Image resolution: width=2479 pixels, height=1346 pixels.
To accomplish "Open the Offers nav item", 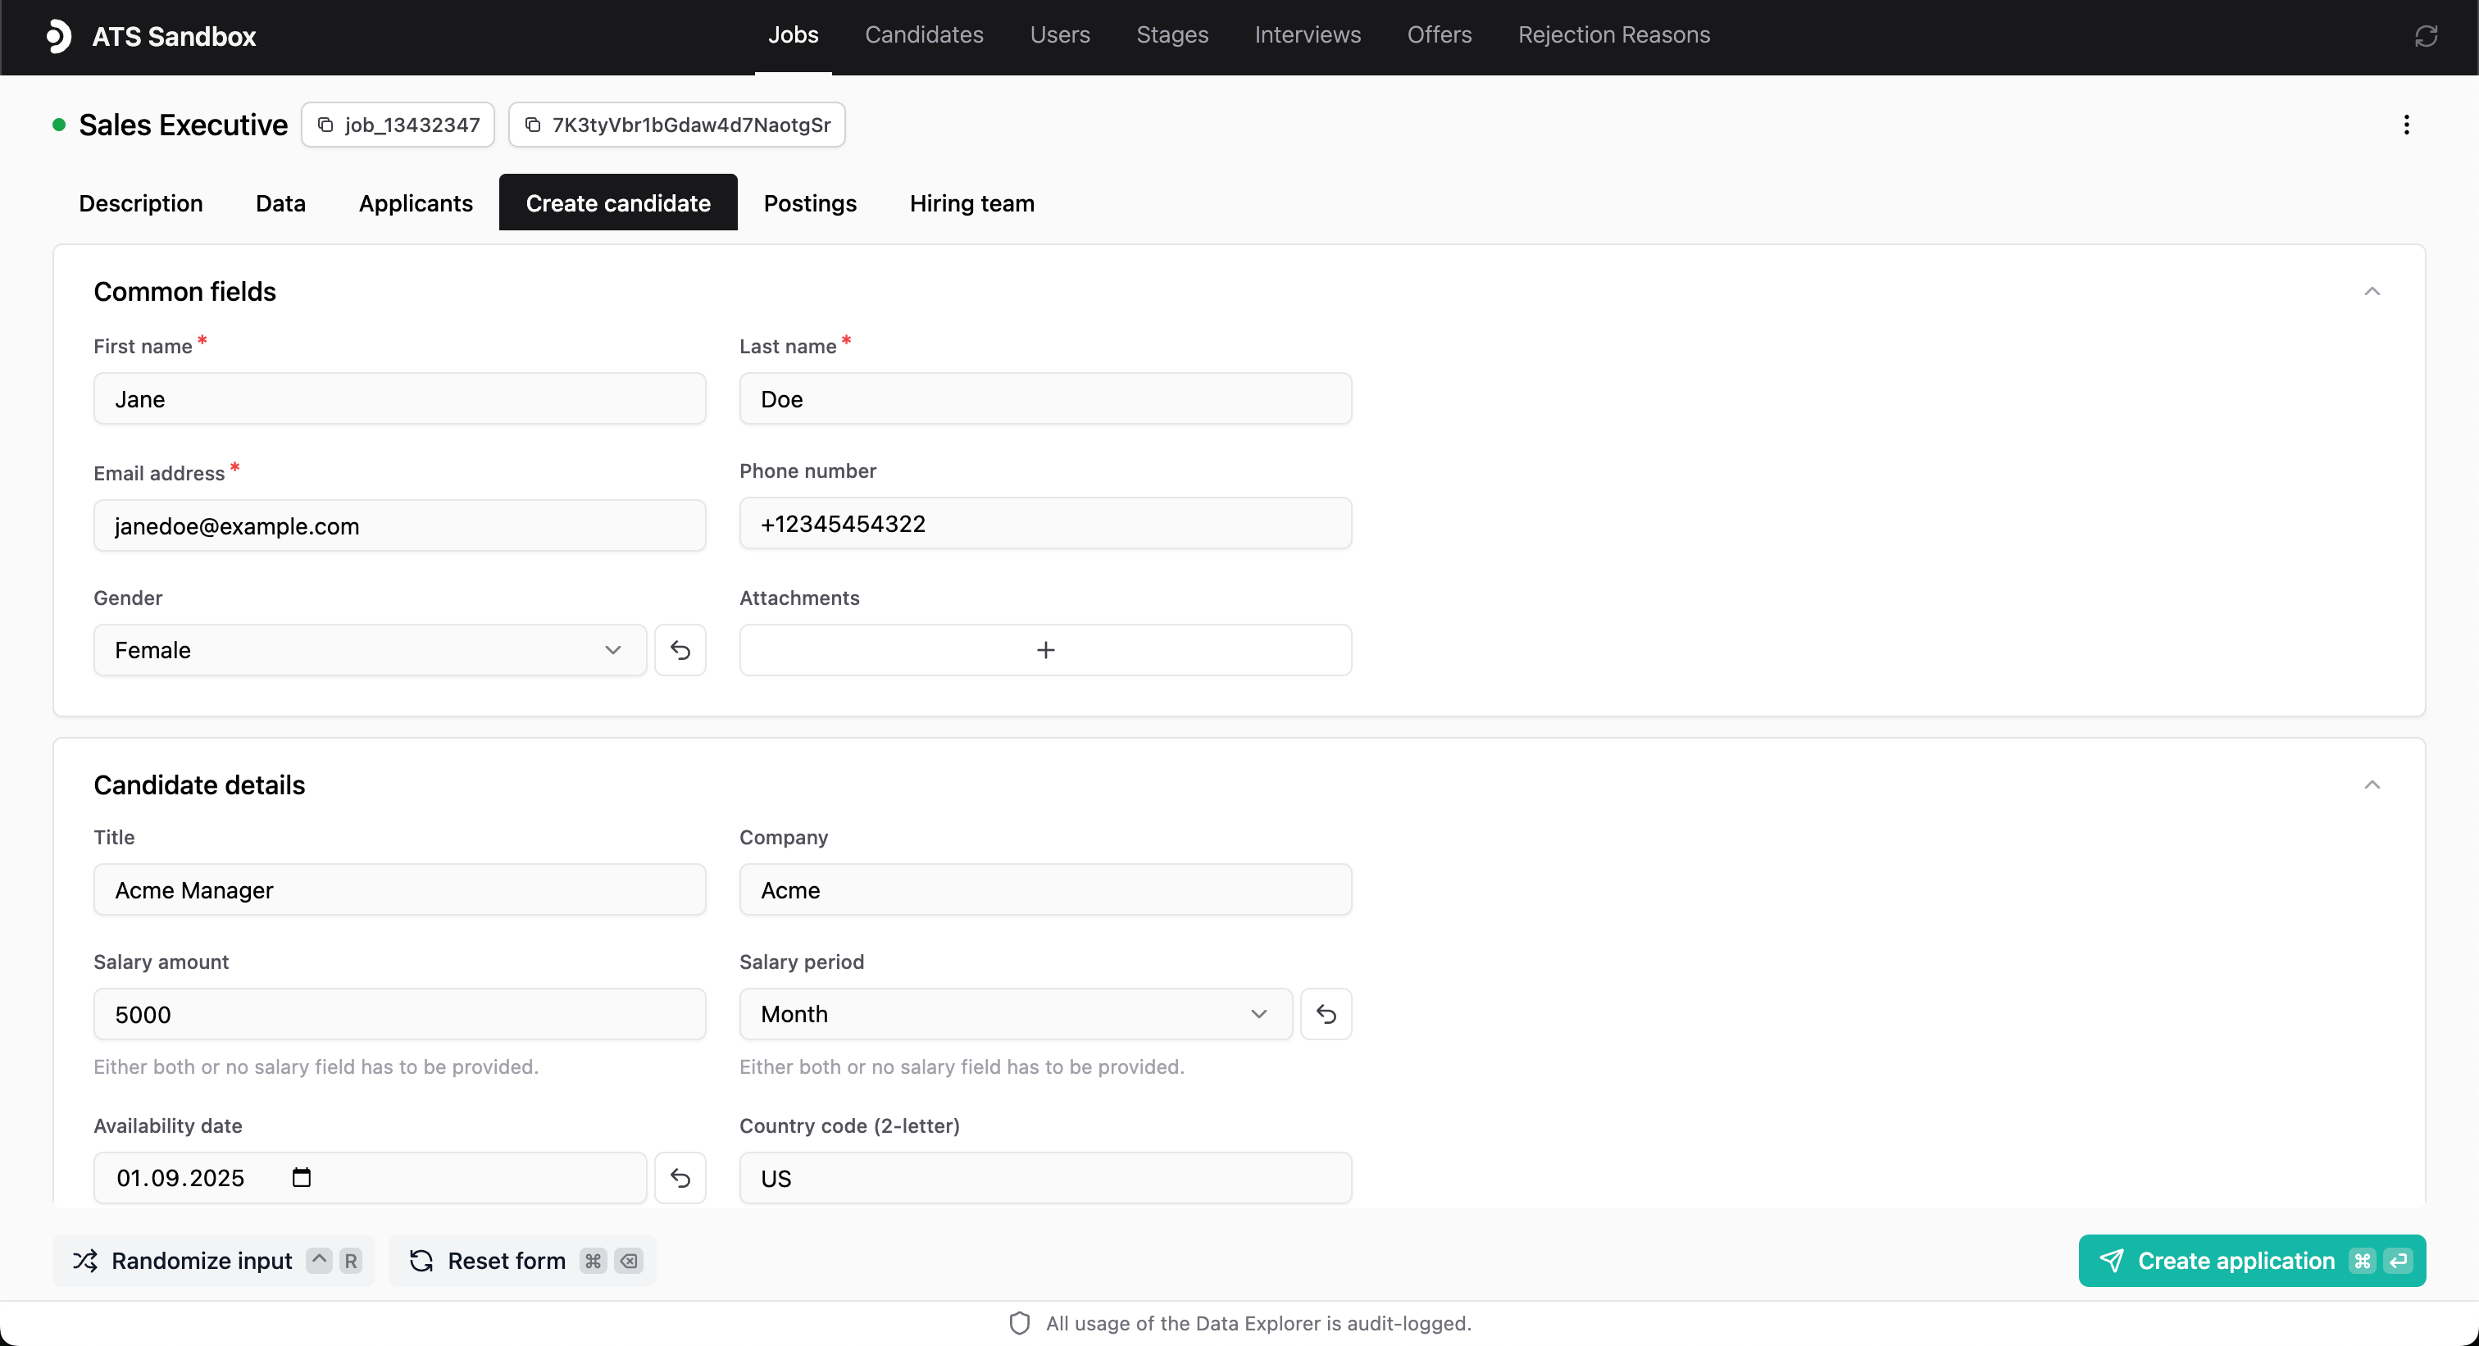I will click(1439, 34).
